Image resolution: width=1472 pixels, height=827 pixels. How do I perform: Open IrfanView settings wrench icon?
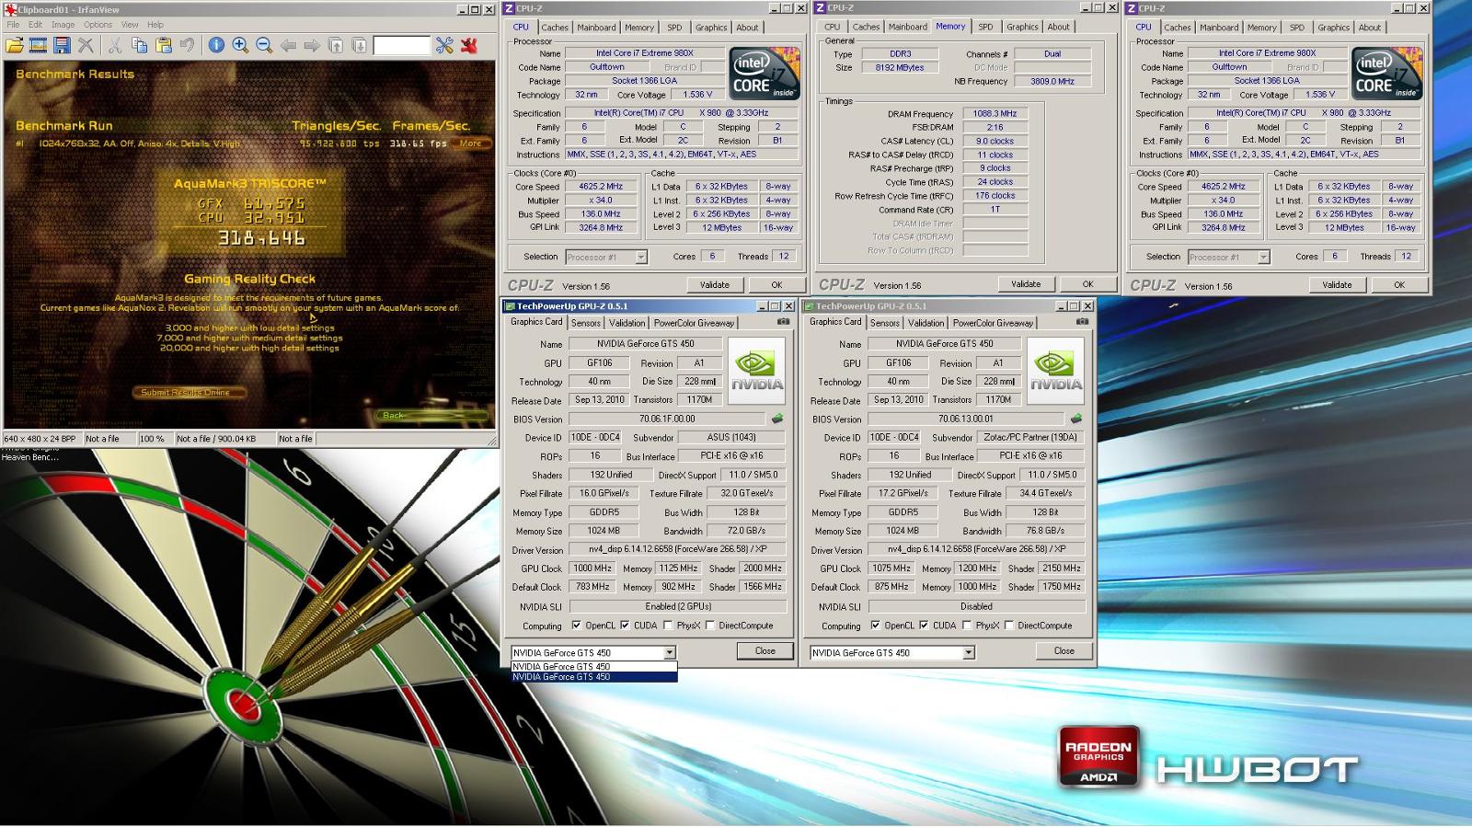444,45
